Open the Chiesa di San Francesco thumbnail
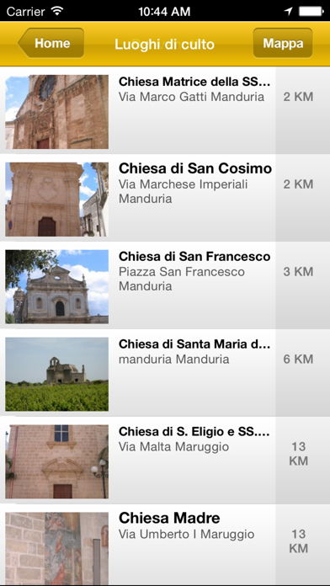330x586 pixels. (x=56, y=286)
